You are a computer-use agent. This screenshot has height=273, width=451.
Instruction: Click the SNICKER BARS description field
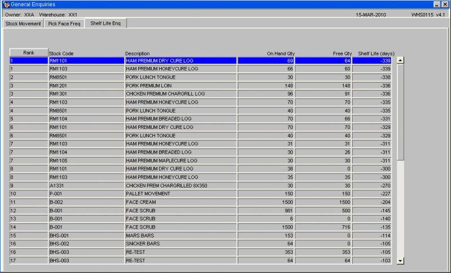(x=181, y=244)
